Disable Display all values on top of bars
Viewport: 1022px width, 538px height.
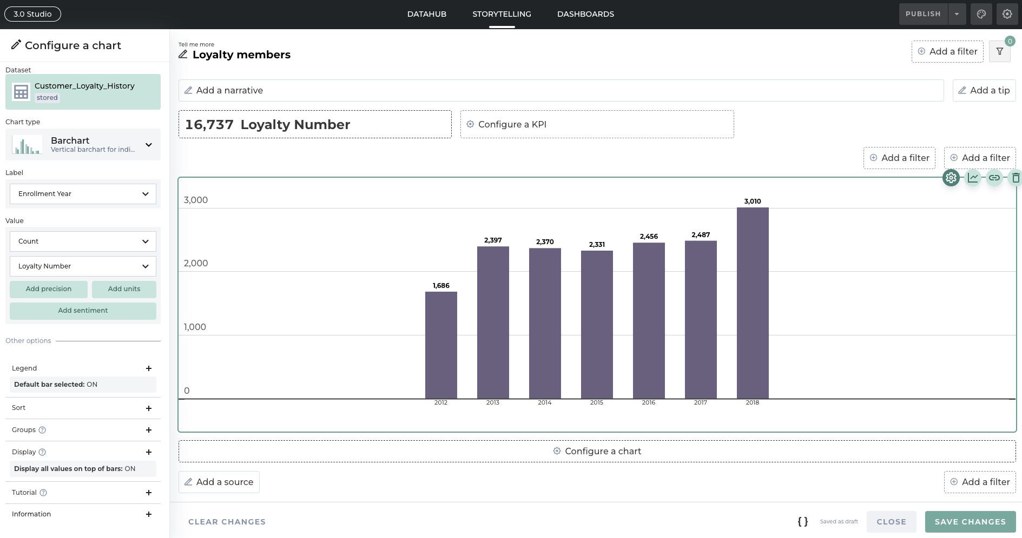[82, 468]
